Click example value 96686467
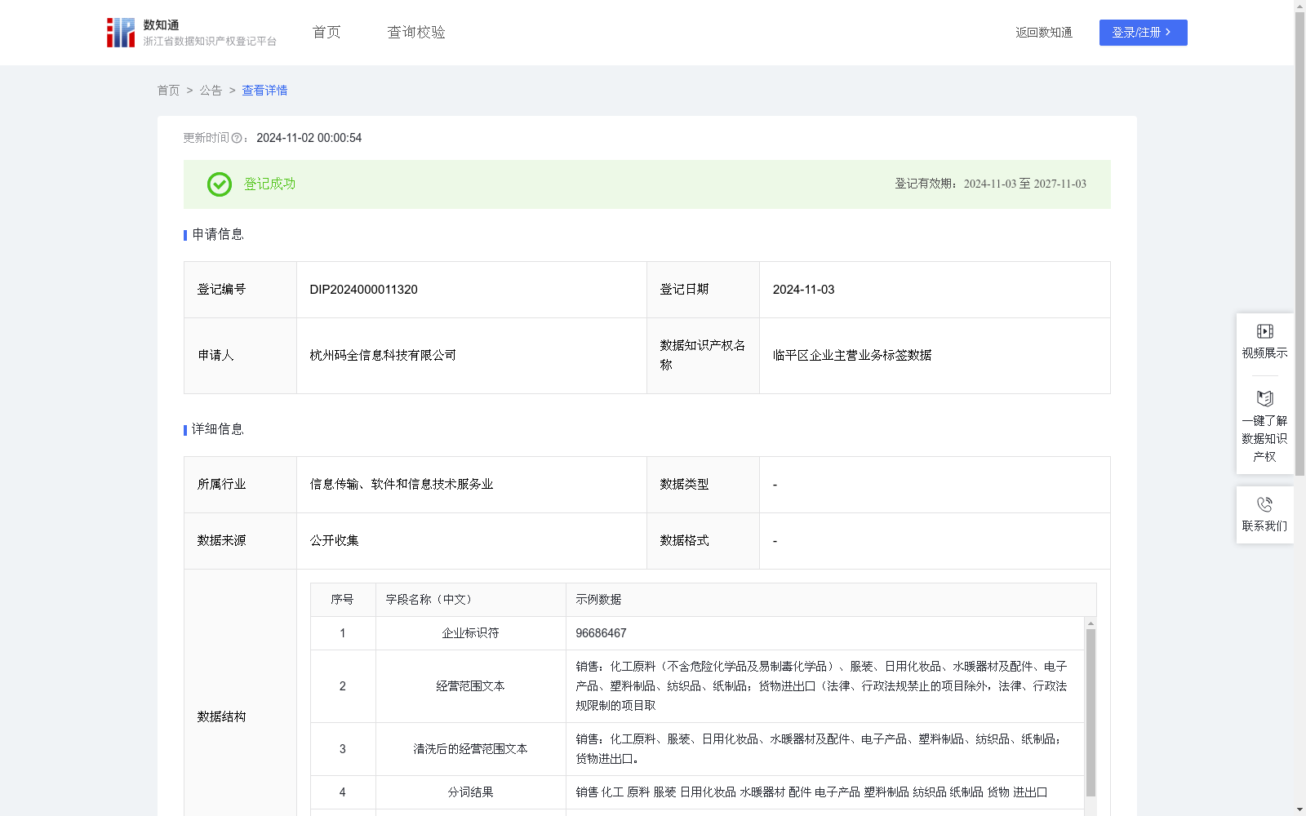 pos(601,633)
